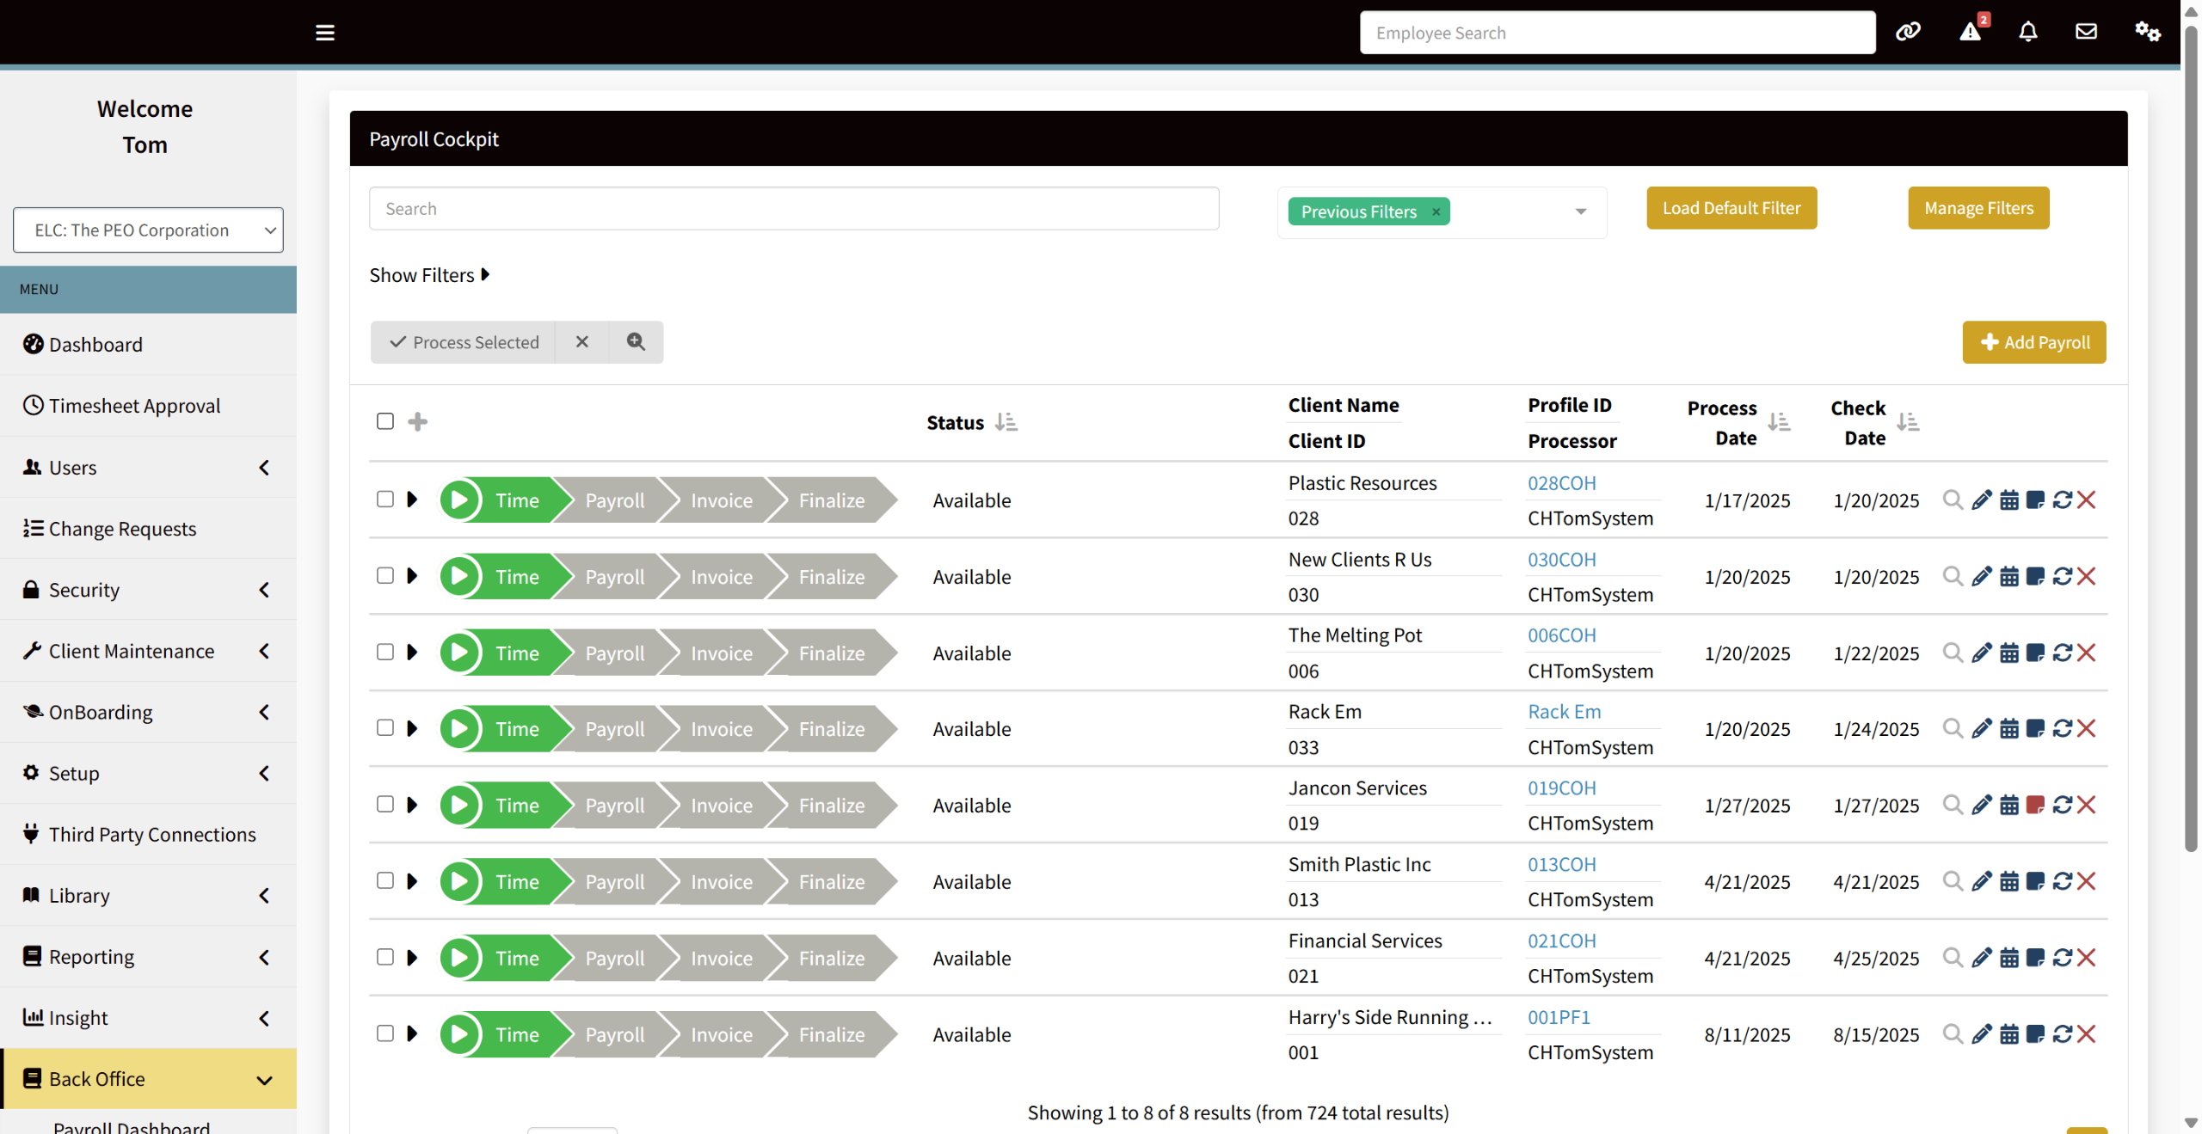
Task: Open the mail envelope icon
Action: [2086, 32]
